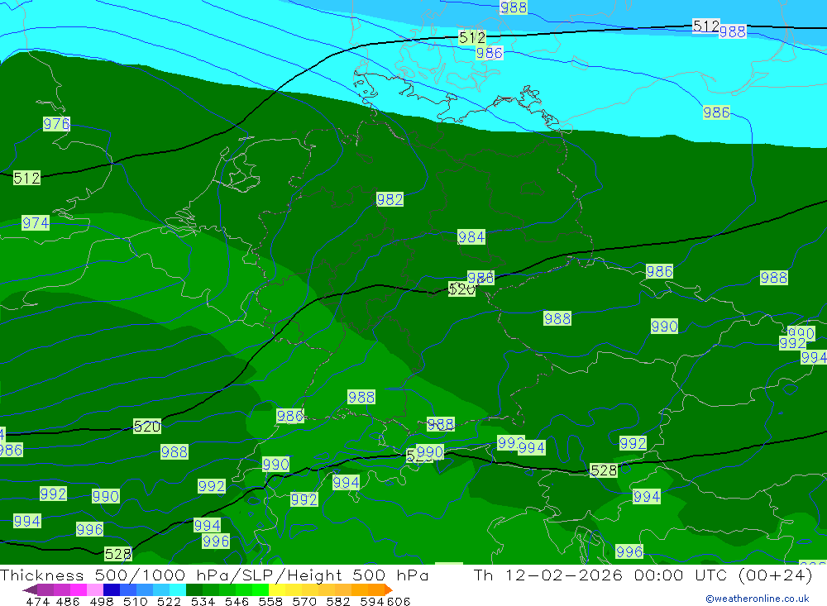Select the bright magenta swatch in the legend
Screen dimensions: 827x606
coord(78,589)
